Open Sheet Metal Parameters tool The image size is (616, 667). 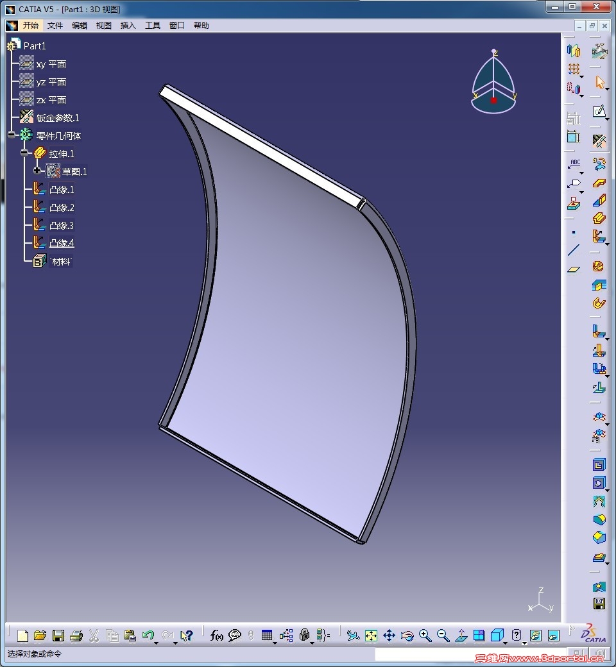tap(599, 141)
